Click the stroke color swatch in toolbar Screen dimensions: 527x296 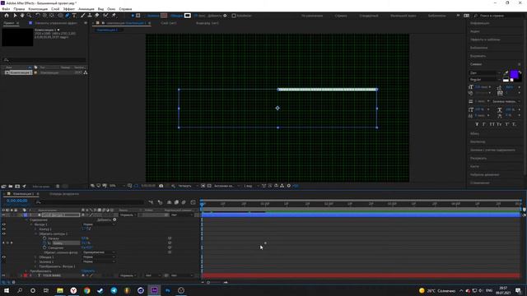188,16
